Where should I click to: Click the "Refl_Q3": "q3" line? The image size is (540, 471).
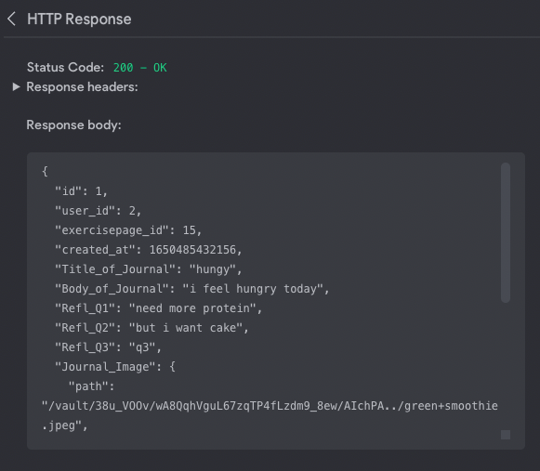click(108, 347)
